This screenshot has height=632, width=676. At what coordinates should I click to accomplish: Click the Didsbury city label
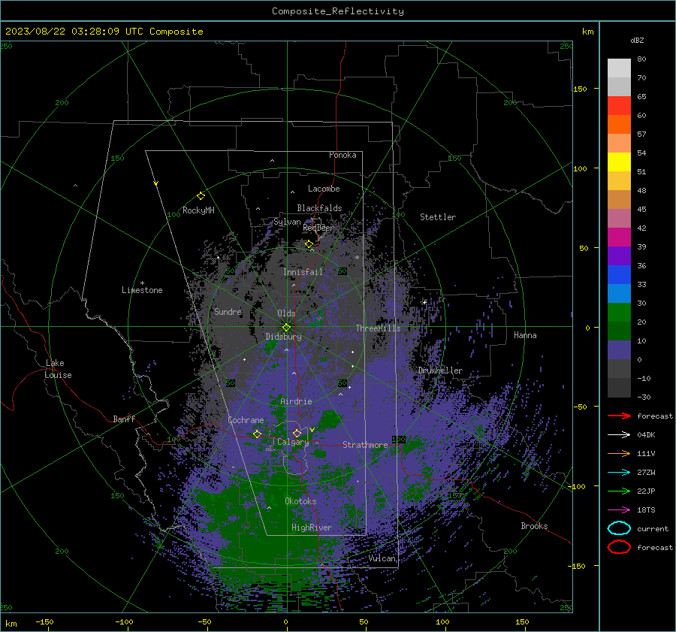[284, 337]
